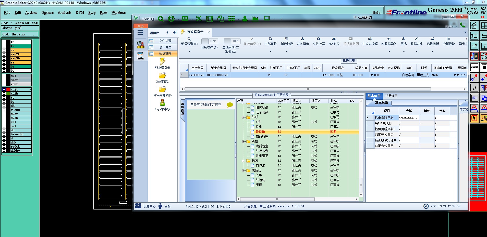The height and width of the screenshot is (237, 487).
Task: Click 内部审核 print button
Action: tap(271, 42)
